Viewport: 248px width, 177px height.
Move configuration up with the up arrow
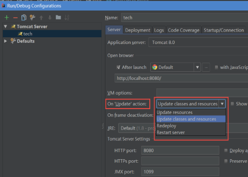click(41, 18)
